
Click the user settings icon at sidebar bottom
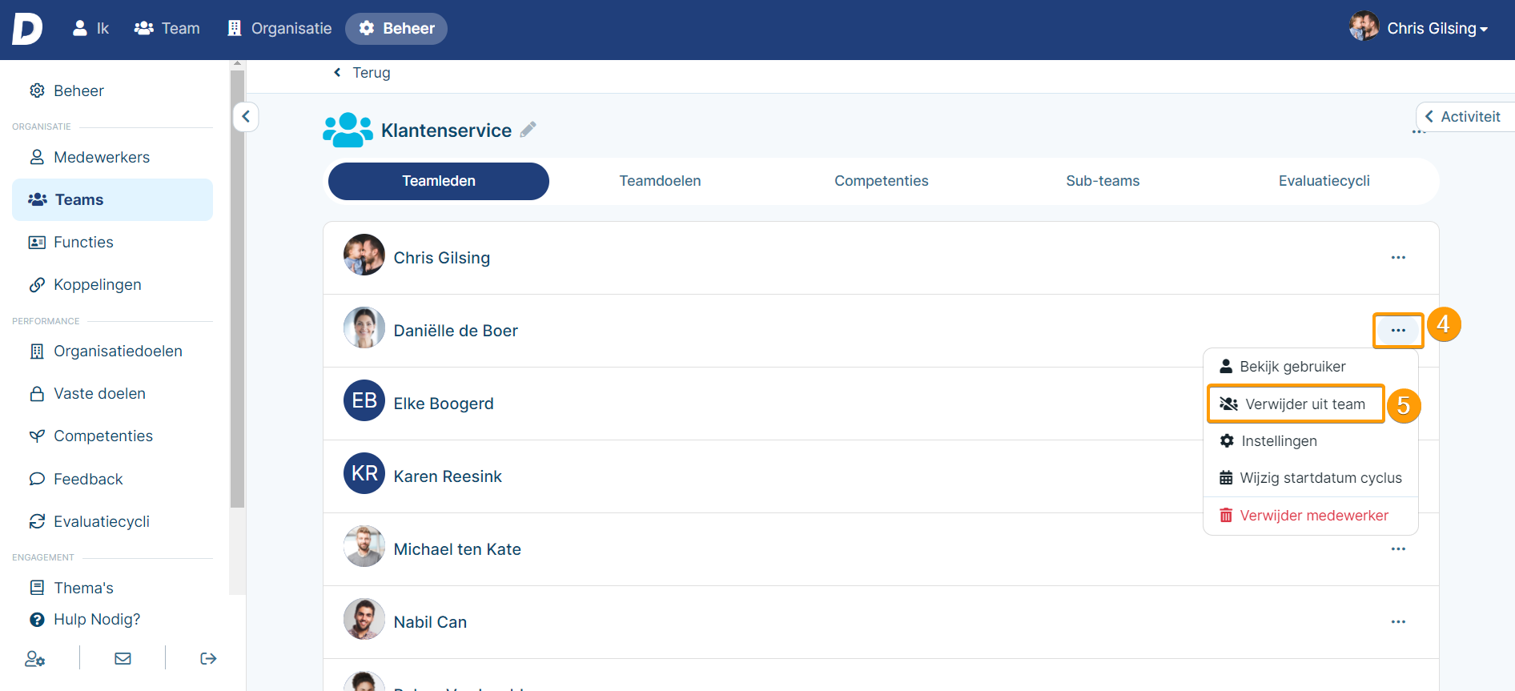(34, 658)
